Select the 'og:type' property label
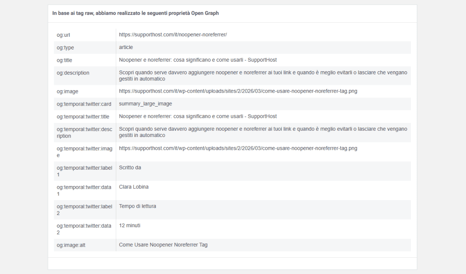Screen dimensions: 466x274 [x=66, y=47]
